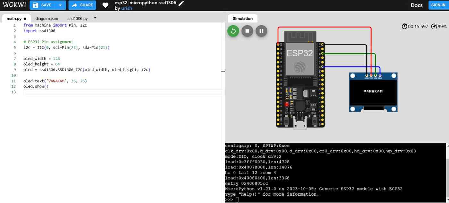The height and width of the screenshot is (203, 449).
Task: Like the project with the heart icon
Action: (105, 5)
